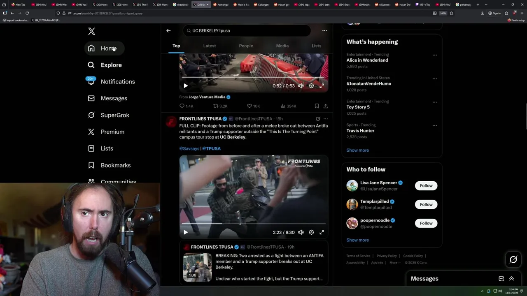Open the floating Grok button
527x296 pixels.
[513, 259]
